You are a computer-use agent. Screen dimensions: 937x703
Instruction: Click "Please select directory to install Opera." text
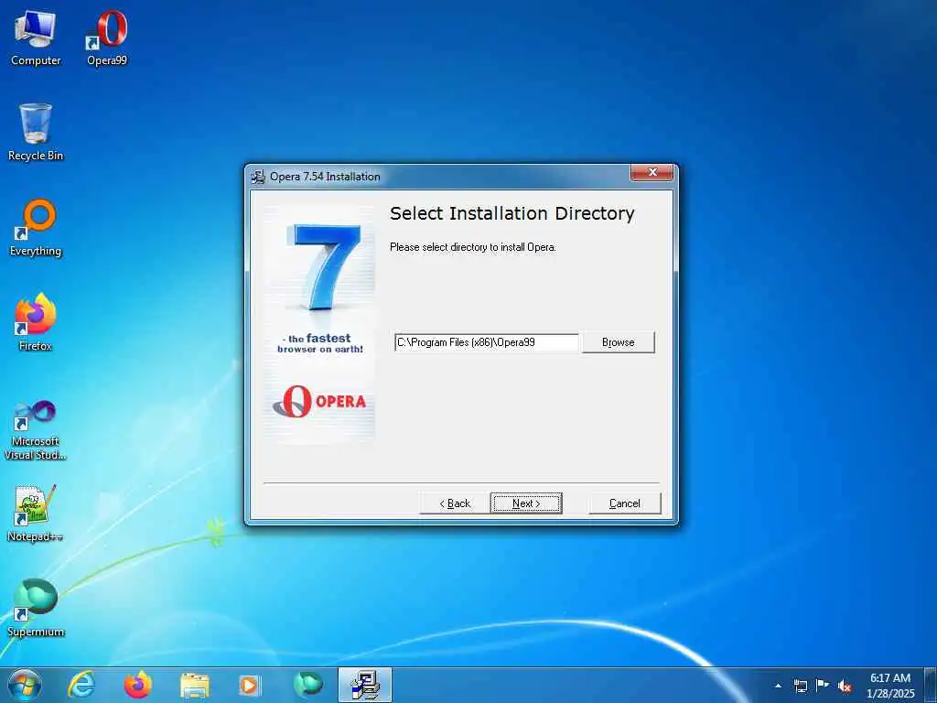point(473,247)
